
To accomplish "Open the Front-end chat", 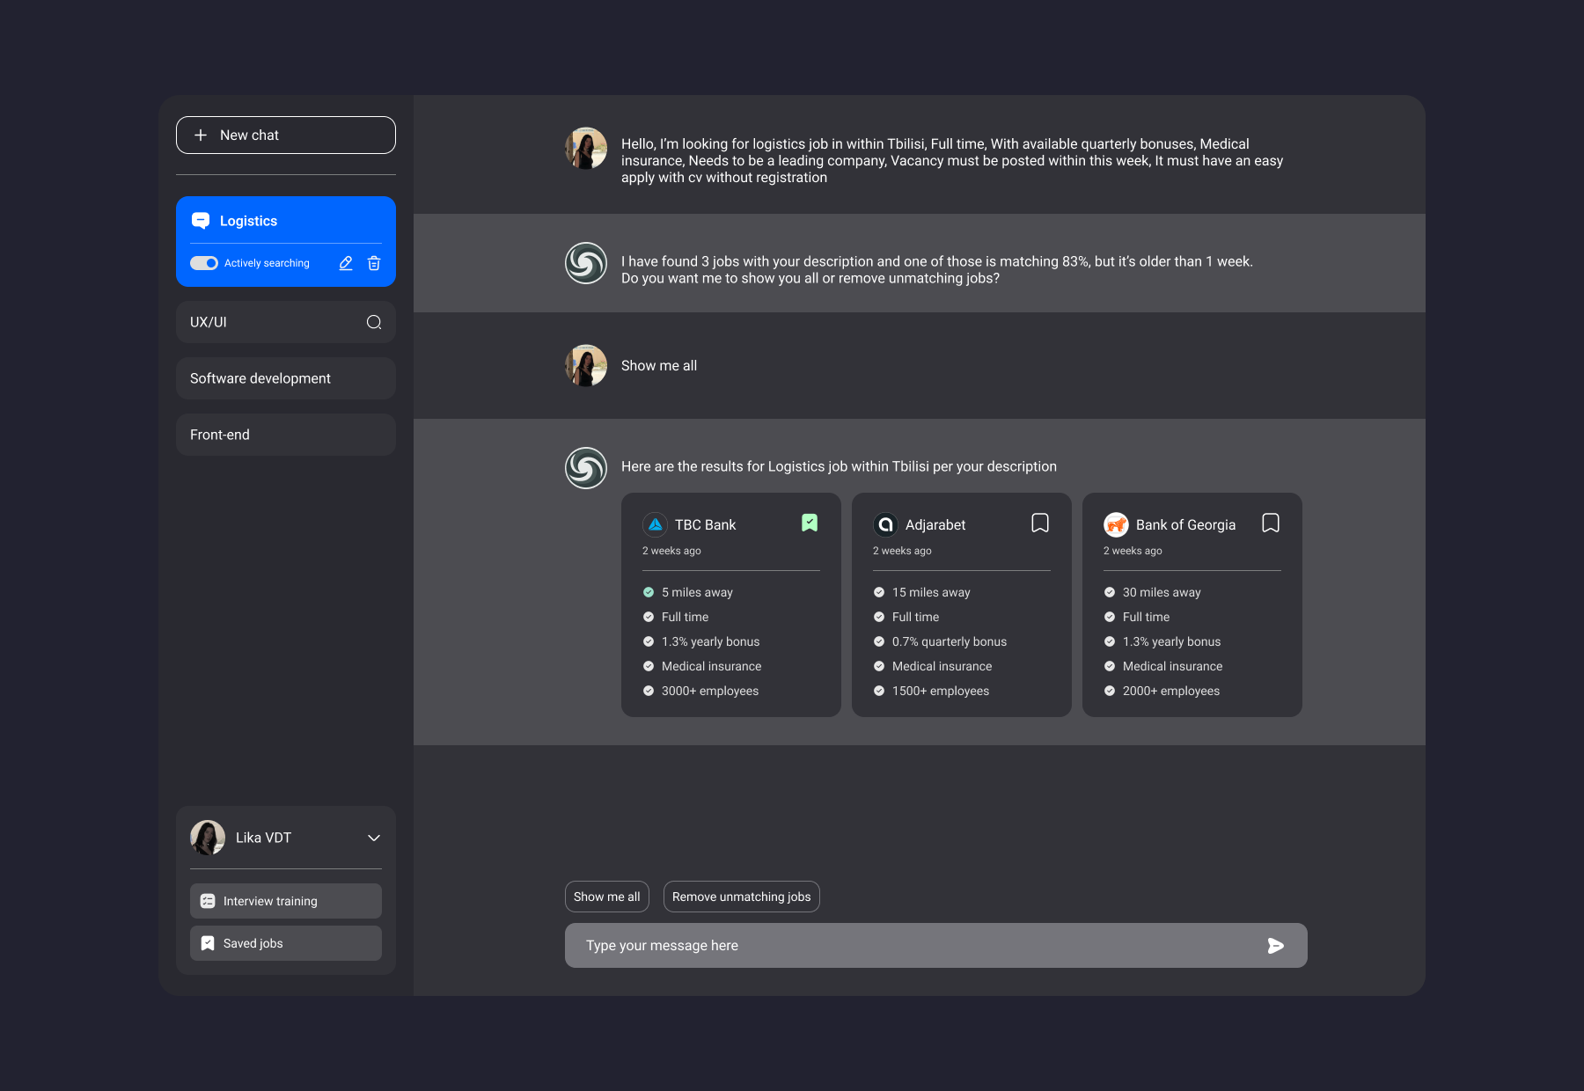I will tap(286, 435).
